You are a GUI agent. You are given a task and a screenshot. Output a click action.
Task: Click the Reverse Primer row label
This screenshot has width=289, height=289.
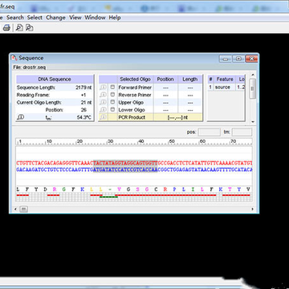(x=135, y=95)
